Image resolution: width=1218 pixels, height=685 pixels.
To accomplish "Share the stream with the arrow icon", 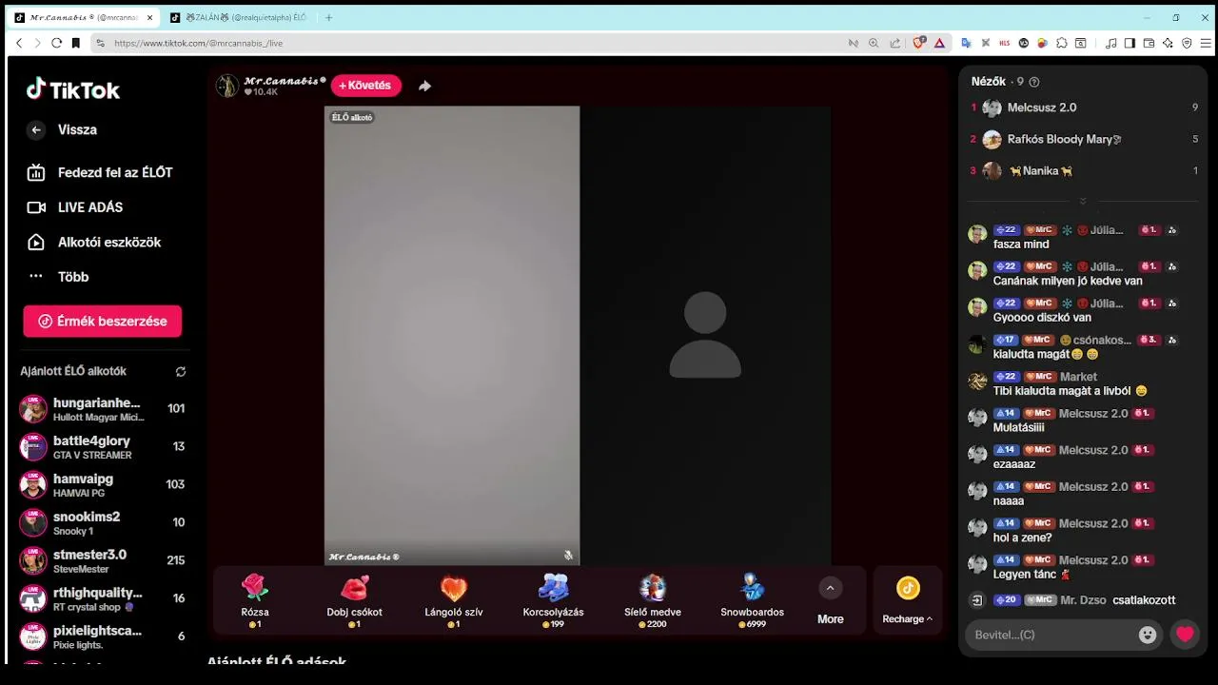I will click(424, 86).
